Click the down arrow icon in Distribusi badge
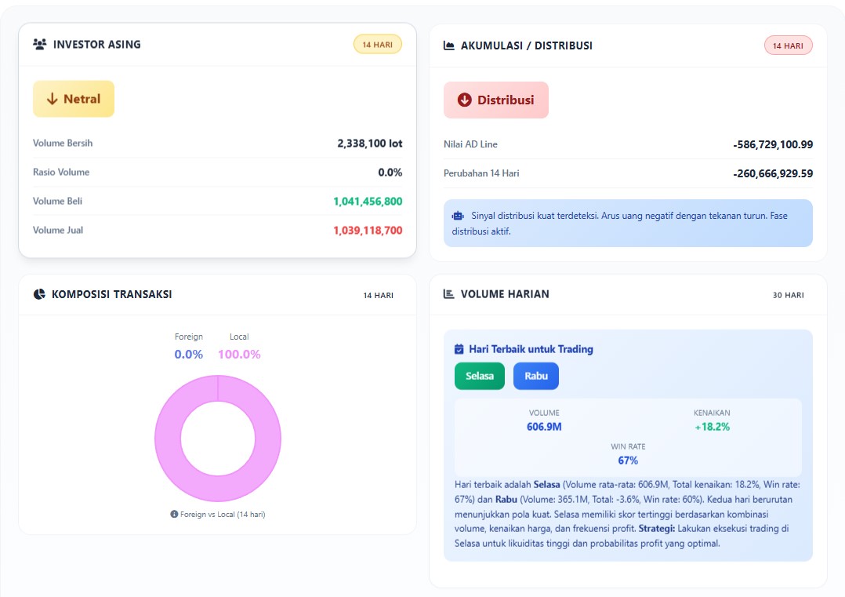 [x=465, y=100]
